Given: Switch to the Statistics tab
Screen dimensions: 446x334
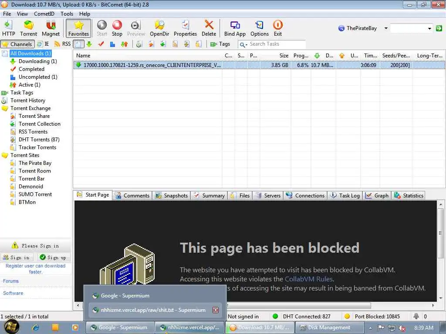Looking at the screenshot, I should (409, 195).
